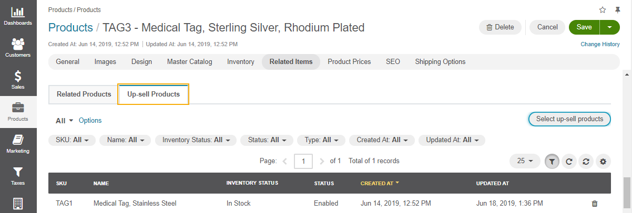The width and height of the screenshot is (632, 213).
Task: Open the Inventory Status filter dropdown
Action: click(x=196, y=140)
